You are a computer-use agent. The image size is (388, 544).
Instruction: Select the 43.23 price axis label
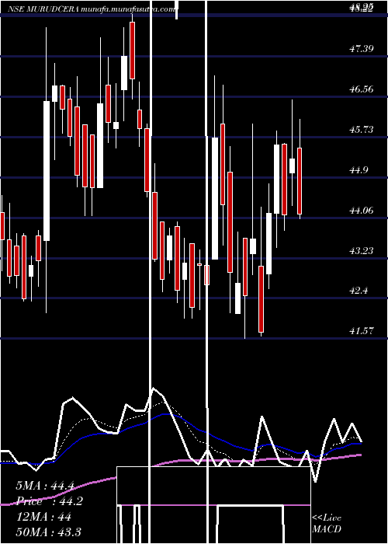point(362,250)
